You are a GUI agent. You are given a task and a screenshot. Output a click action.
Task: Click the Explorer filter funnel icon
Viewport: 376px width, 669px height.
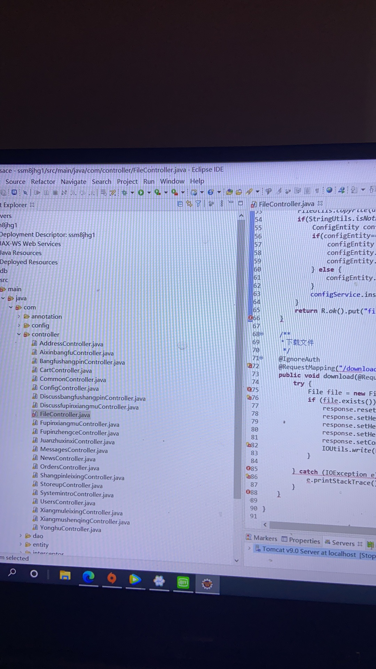tap(198, 204)
